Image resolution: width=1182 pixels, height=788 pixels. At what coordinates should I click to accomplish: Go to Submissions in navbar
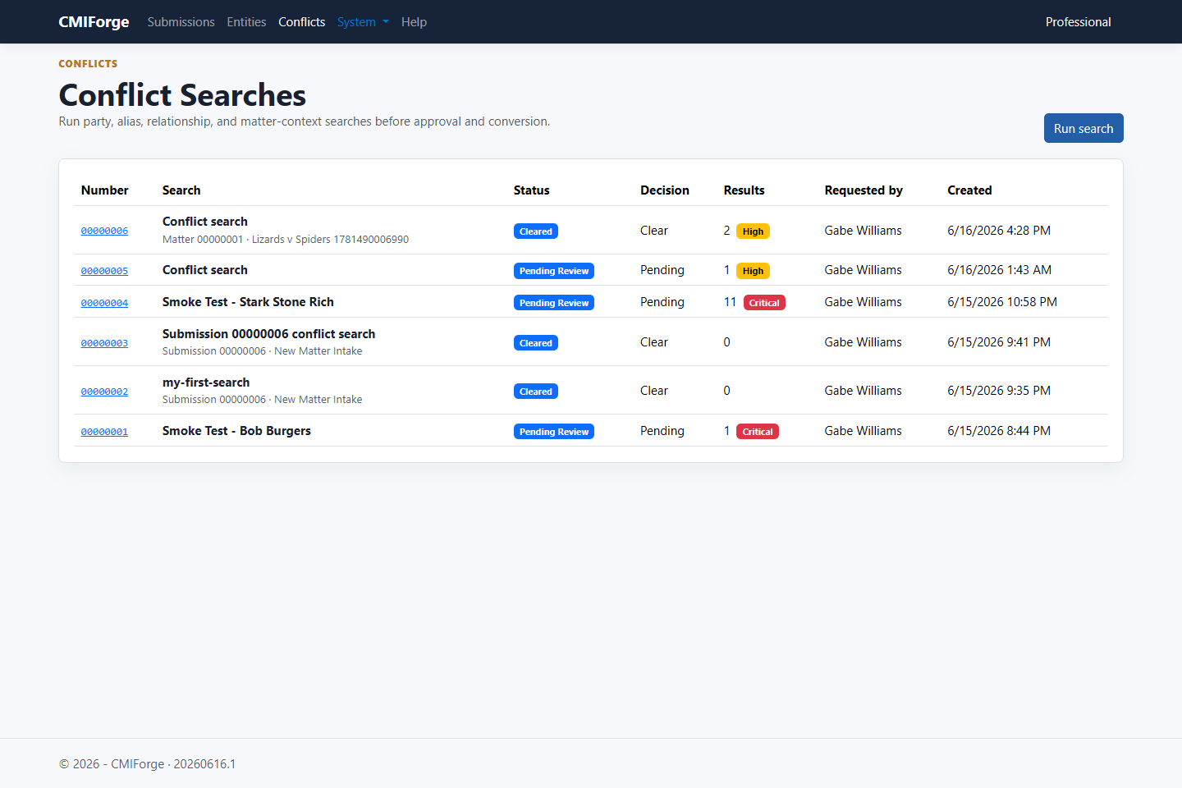pos(181,22)
